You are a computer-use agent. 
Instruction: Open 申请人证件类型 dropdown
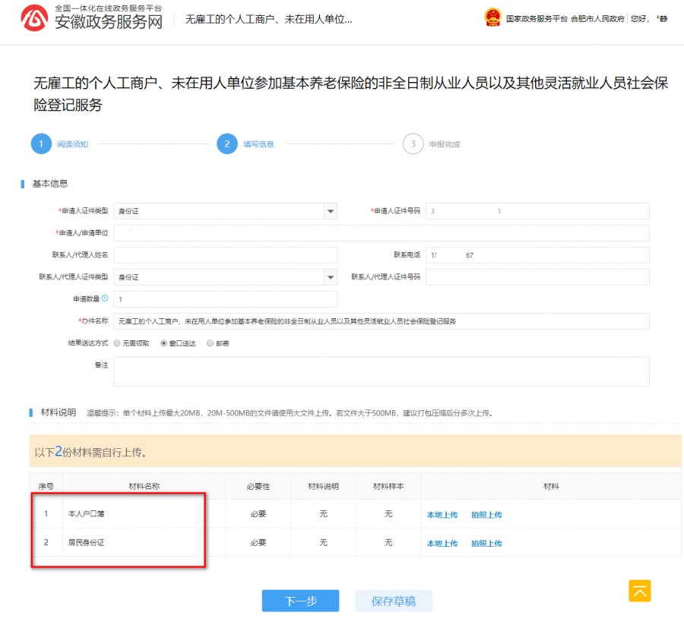[330, 211]
